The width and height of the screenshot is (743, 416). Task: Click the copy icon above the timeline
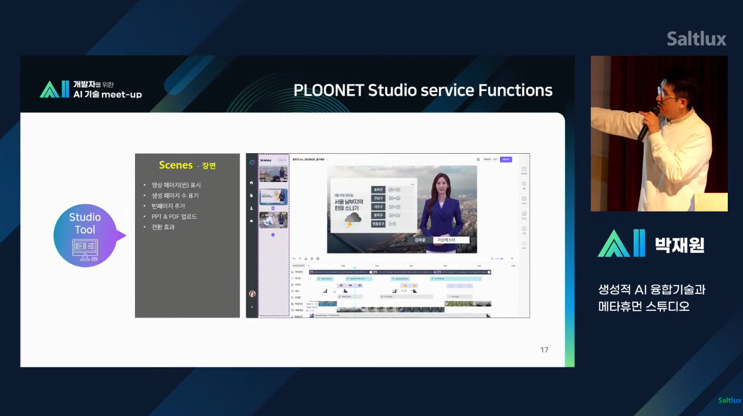[x=318, y=259]
